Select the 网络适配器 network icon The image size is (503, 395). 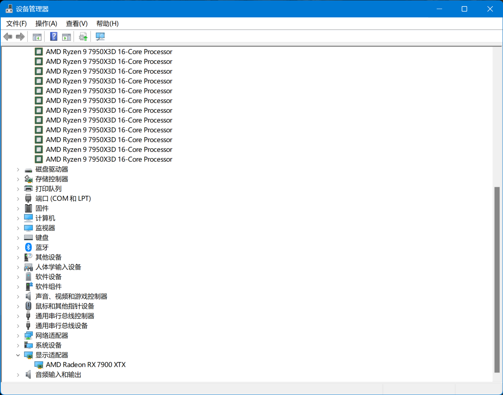28,336
